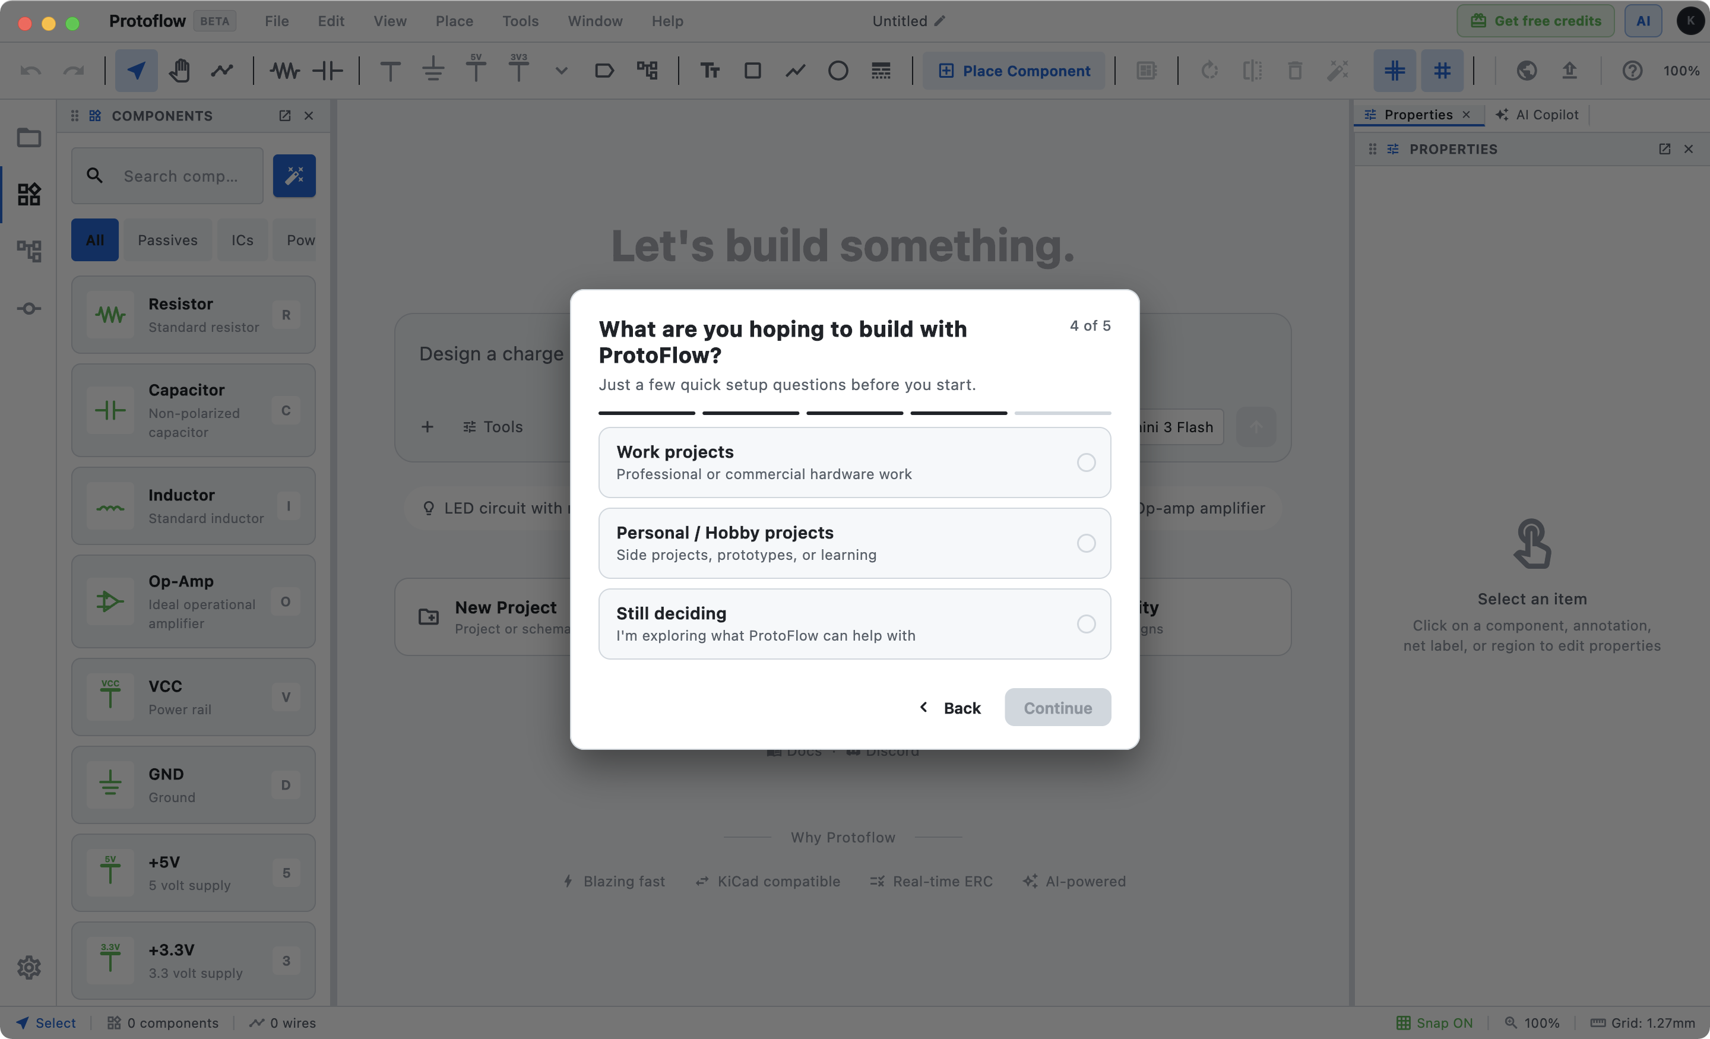The image size is (1710, 1039).
Task: Choose the circle shape tool
Action: click(838, 70)
